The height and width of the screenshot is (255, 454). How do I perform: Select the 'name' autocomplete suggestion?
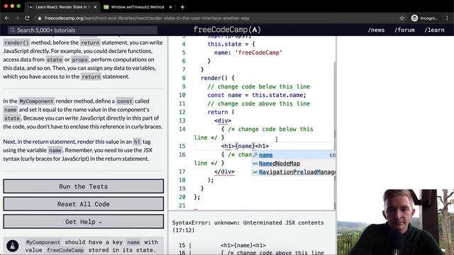click(x=294, y=155)
